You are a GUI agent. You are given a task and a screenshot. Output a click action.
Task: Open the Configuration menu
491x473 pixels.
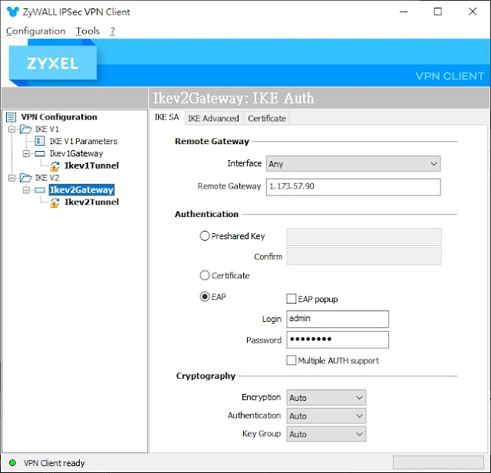pos(35,31)
